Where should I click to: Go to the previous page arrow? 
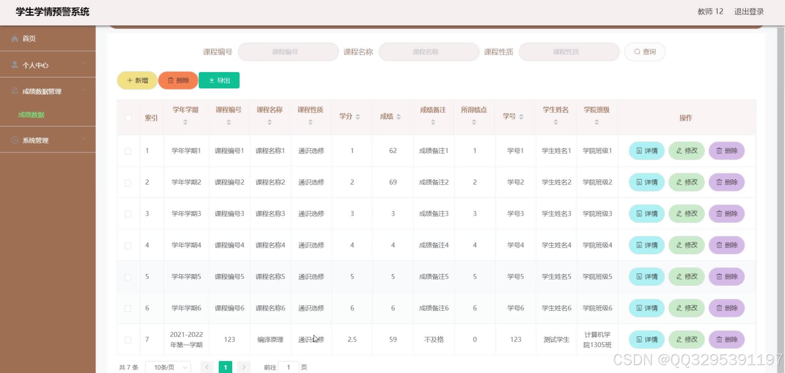point(207,367)
